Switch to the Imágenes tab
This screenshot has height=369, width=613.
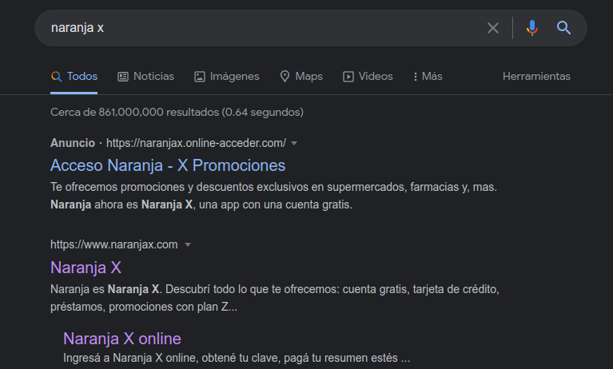[x=227, y=76]
